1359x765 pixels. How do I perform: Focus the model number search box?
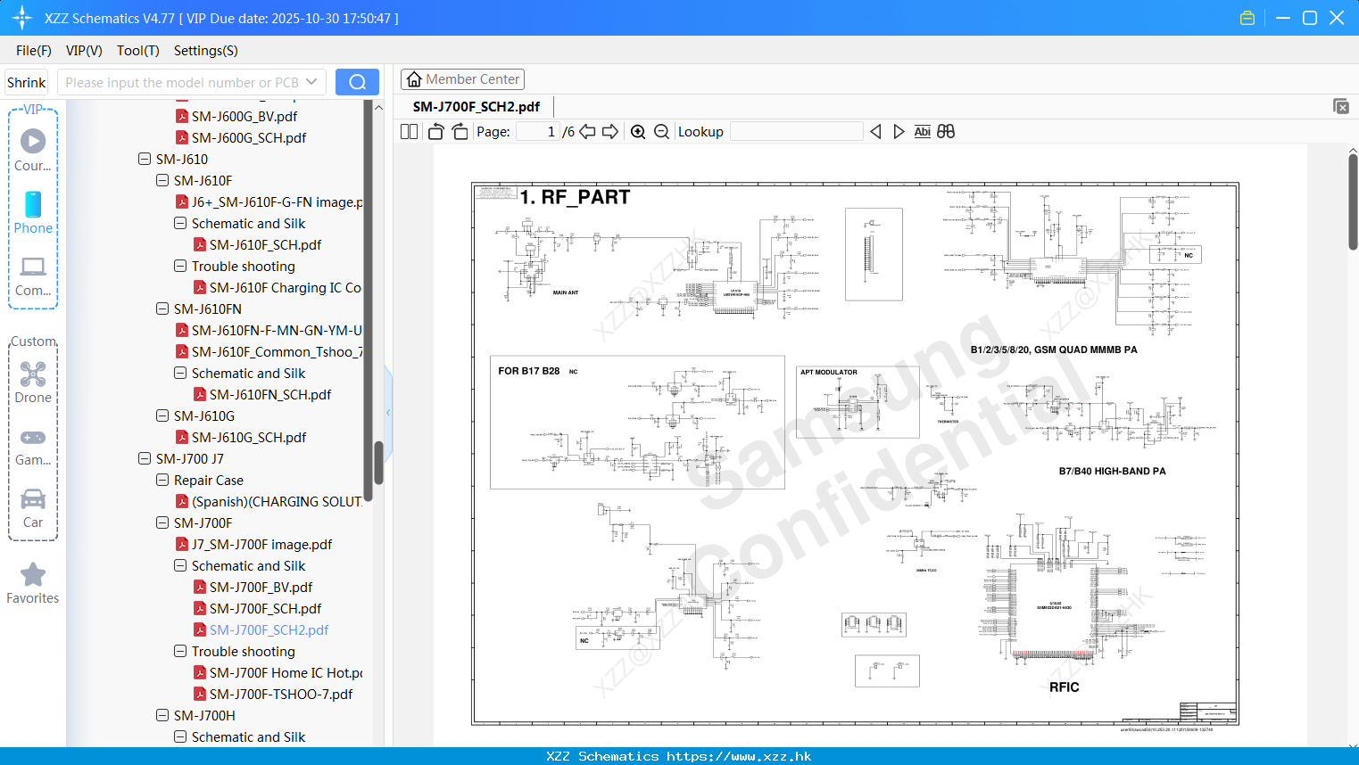coord(183,82)
